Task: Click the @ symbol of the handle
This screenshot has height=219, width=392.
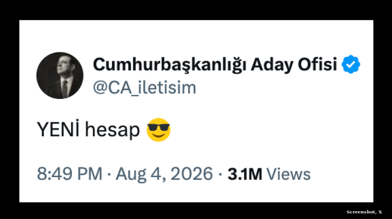Action: coord(100,88)
